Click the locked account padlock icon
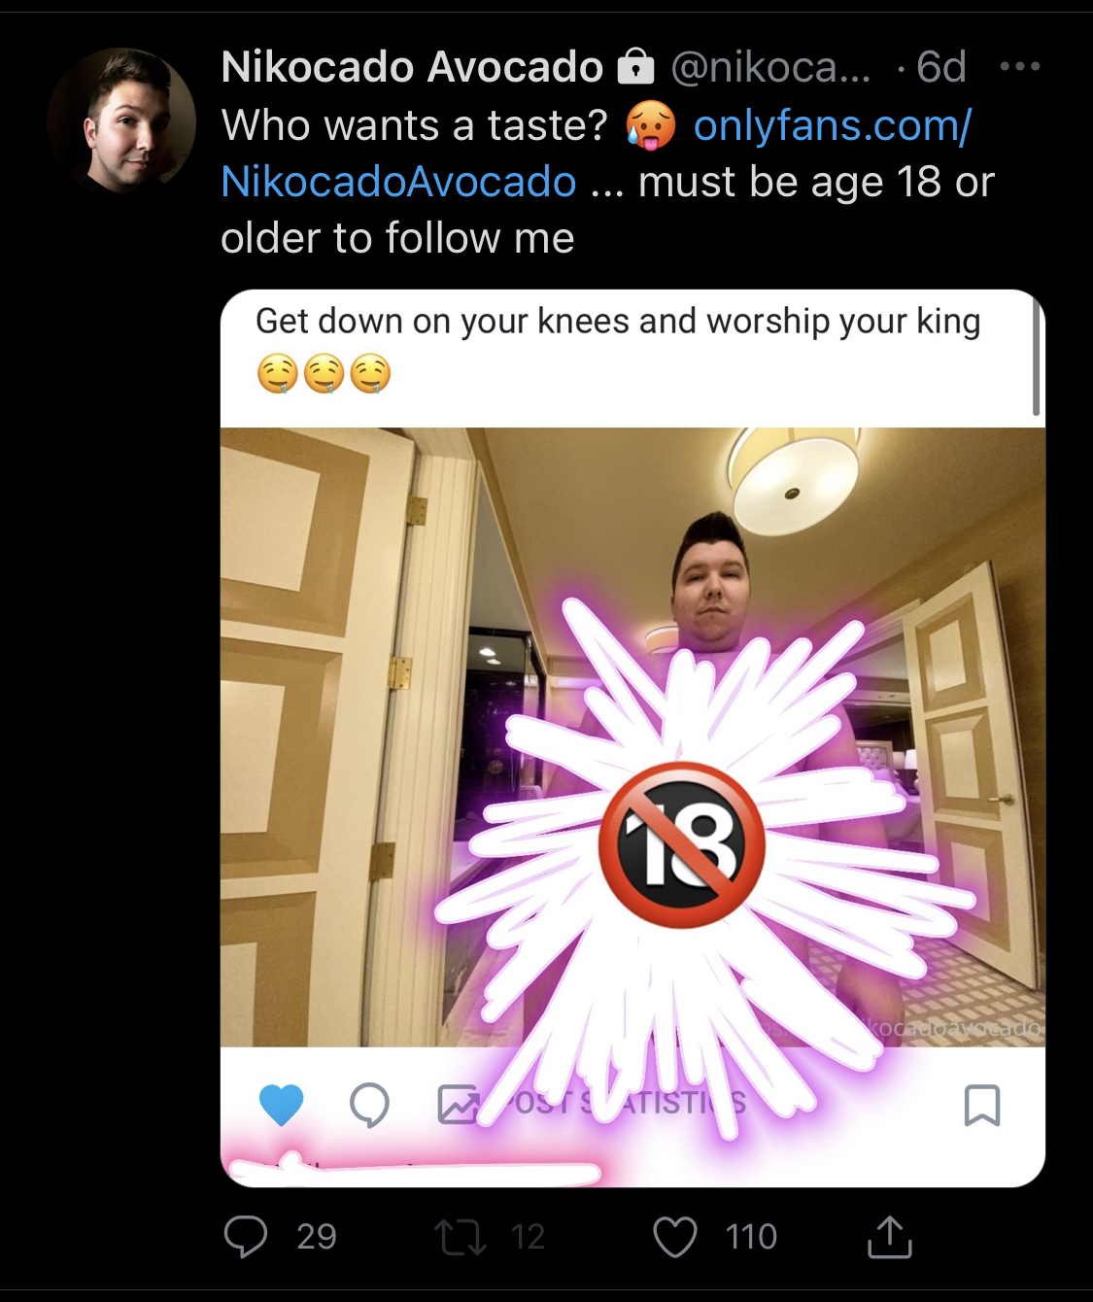 (x=636, y=66)
